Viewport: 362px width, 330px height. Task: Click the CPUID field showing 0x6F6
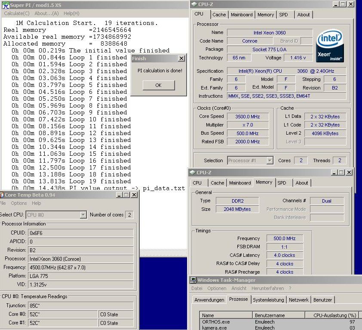click(80, 233)
